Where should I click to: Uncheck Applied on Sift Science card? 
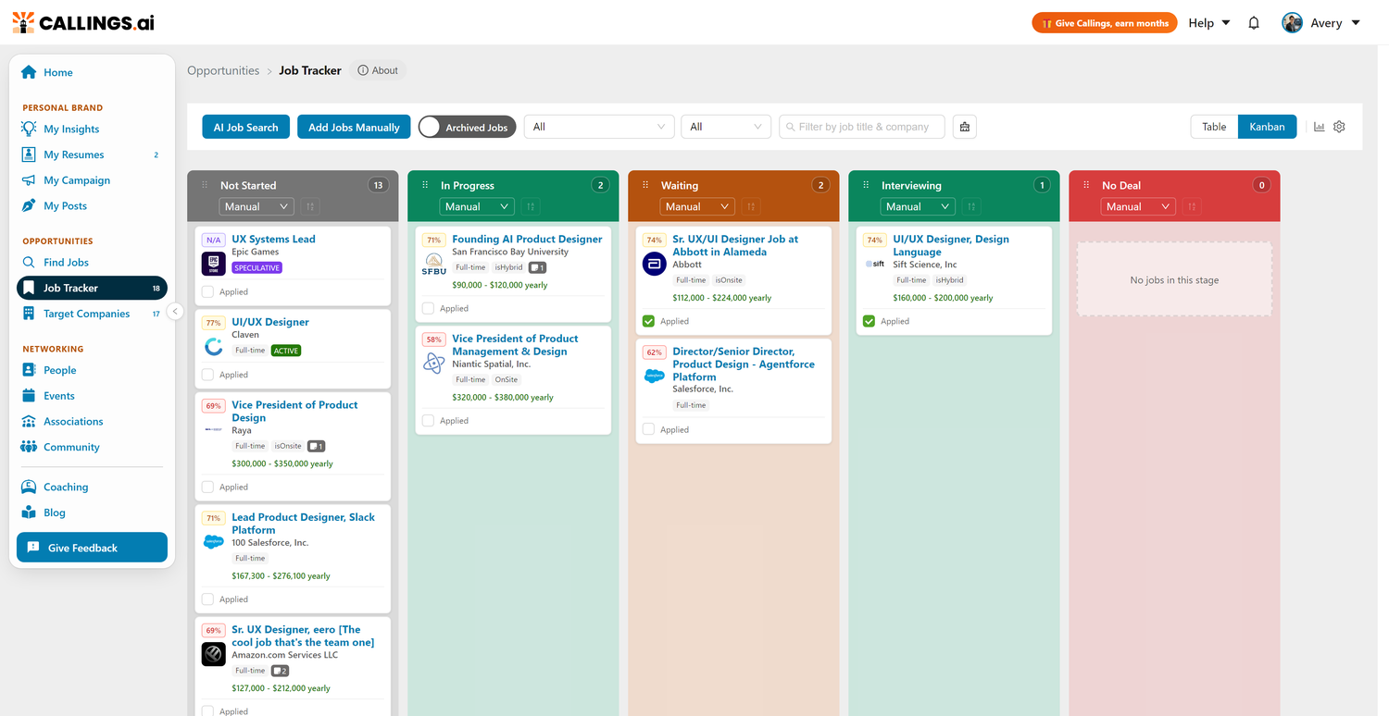869,321
